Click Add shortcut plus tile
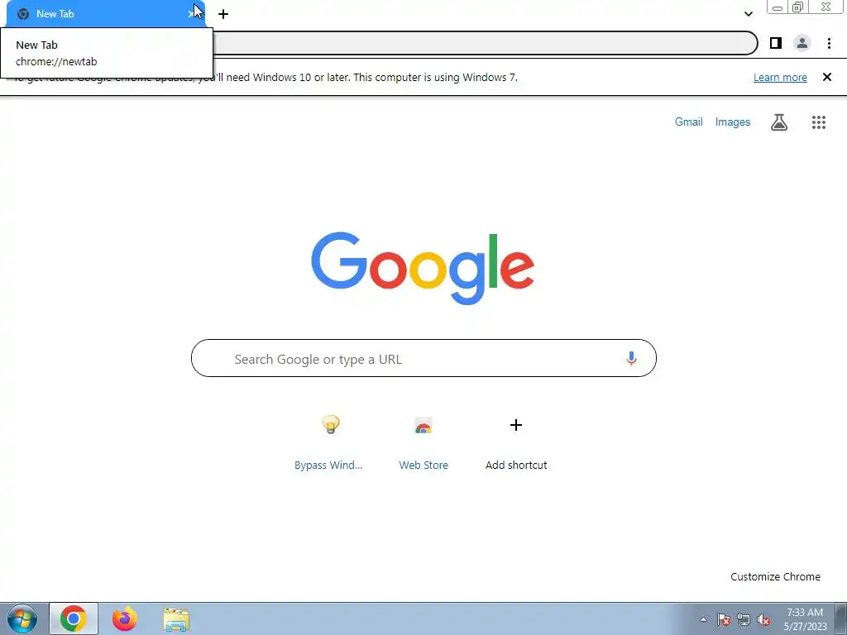The width and height of the screenshot is (847, 635). [516, 442]
